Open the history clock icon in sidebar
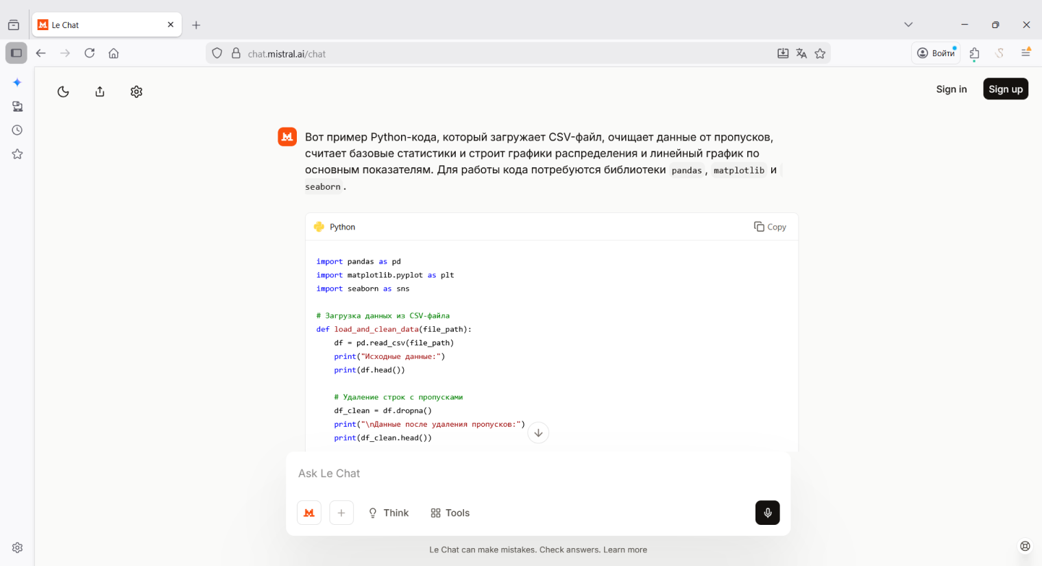The width and height of the screenshot is (1042, 566). (17, 130)
